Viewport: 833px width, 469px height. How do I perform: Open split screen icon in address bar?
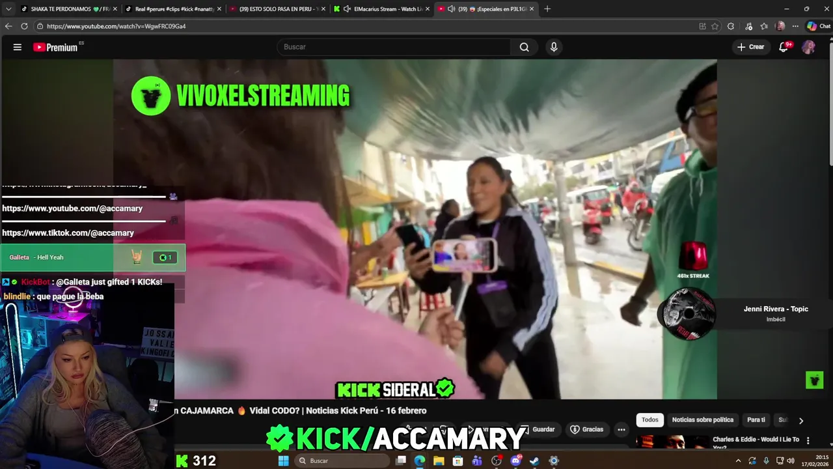[x=702, y=26]
